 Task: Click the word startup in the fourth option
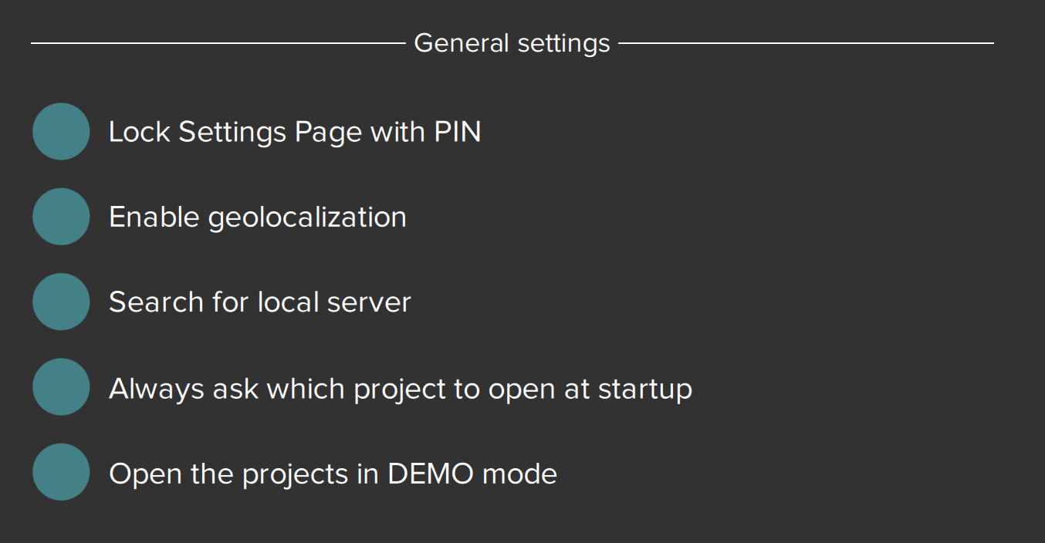[645, 389]
